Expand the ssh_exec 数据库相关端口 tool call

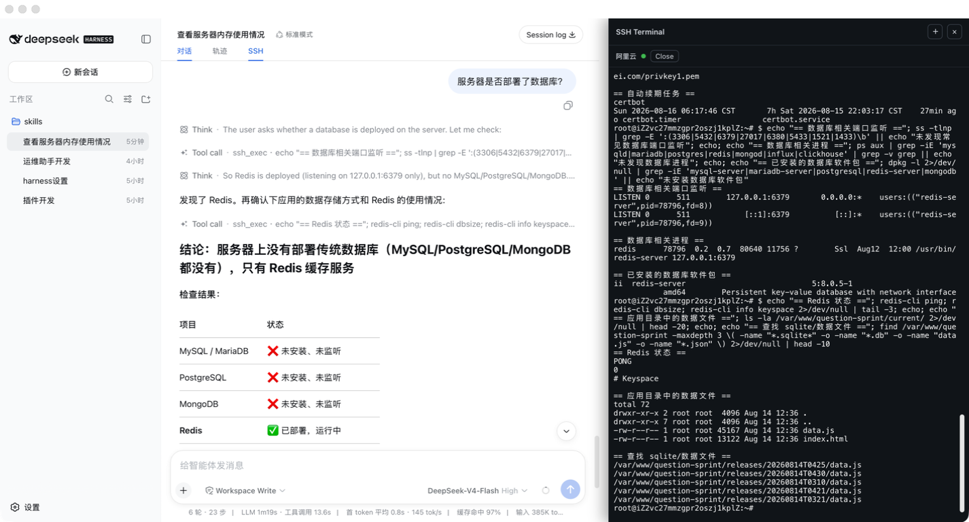point(377,153)
